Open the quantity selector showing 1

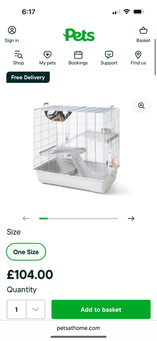[x=26, y=309]
